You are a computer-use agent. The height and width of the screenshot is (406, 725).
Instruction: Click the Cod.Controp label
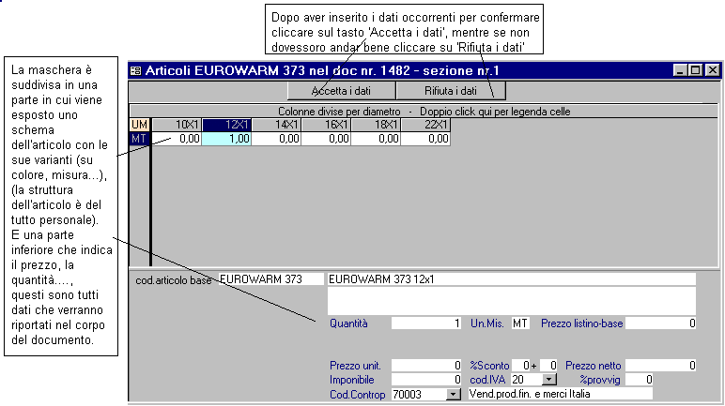357,395
